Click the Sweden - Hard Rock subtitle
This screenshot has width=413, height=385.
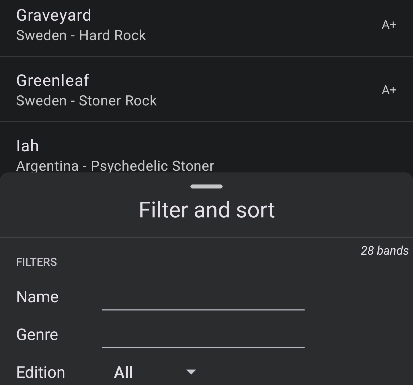pos(81,36)
